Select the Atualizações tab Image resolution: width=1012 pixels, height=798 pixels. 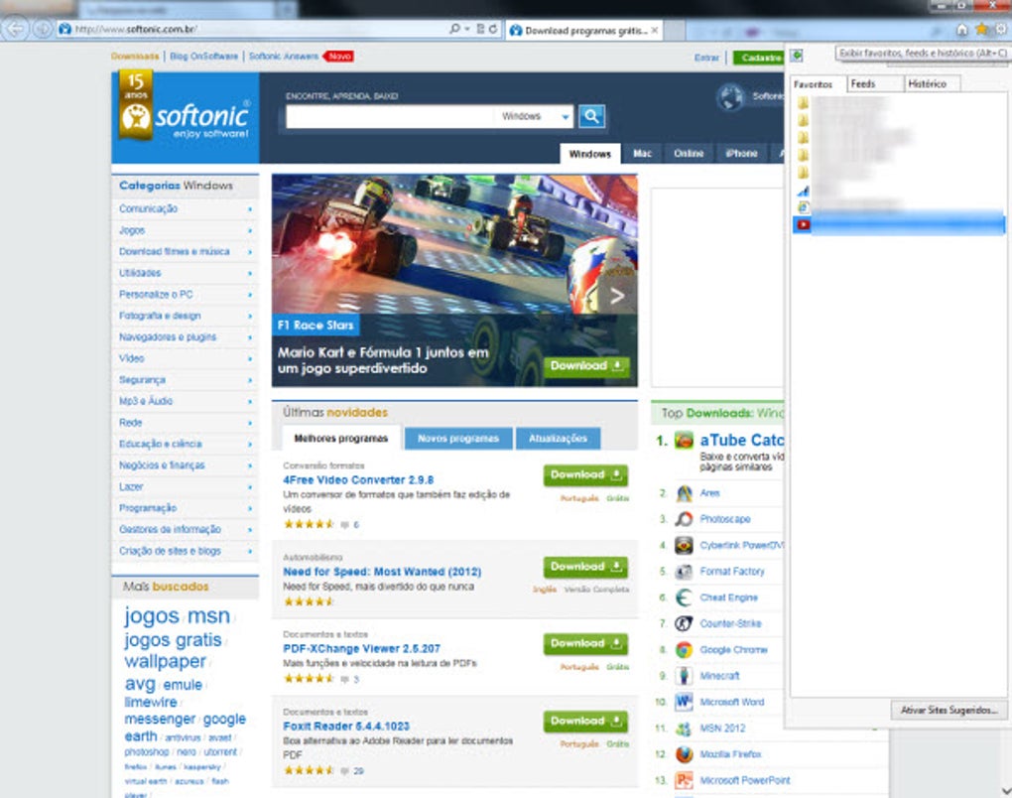point(559,439)
